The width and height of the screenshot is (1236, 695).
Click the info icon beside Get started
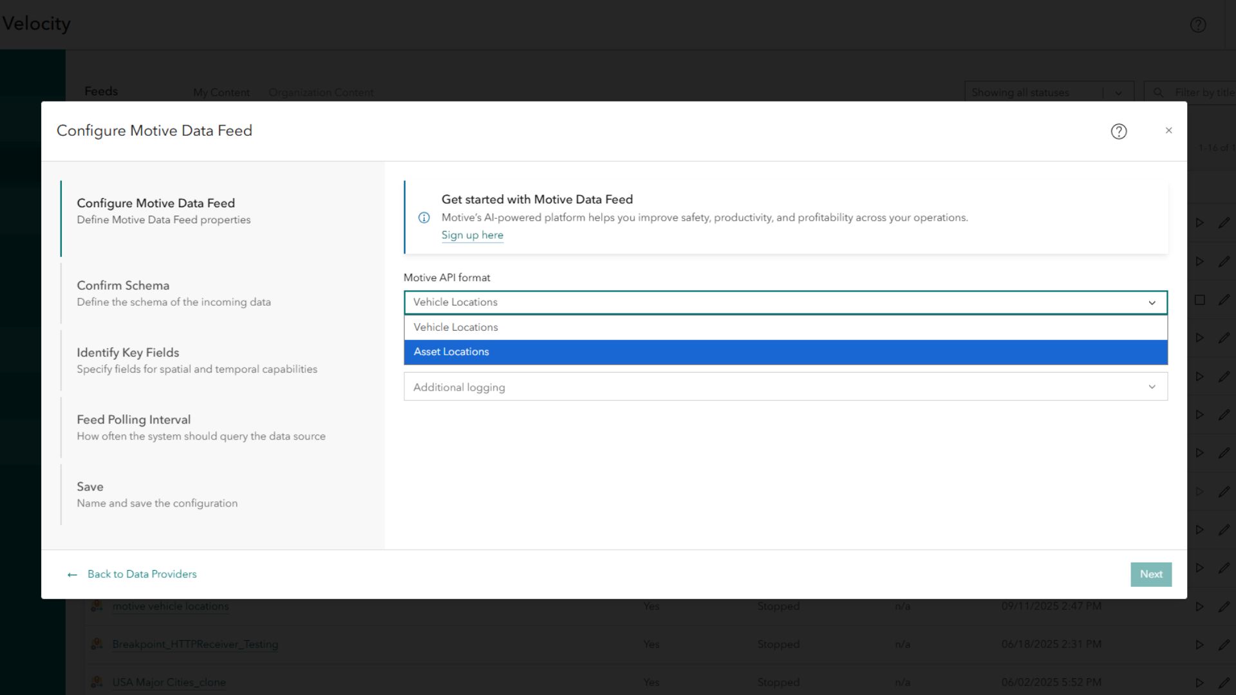pos(424,218)
